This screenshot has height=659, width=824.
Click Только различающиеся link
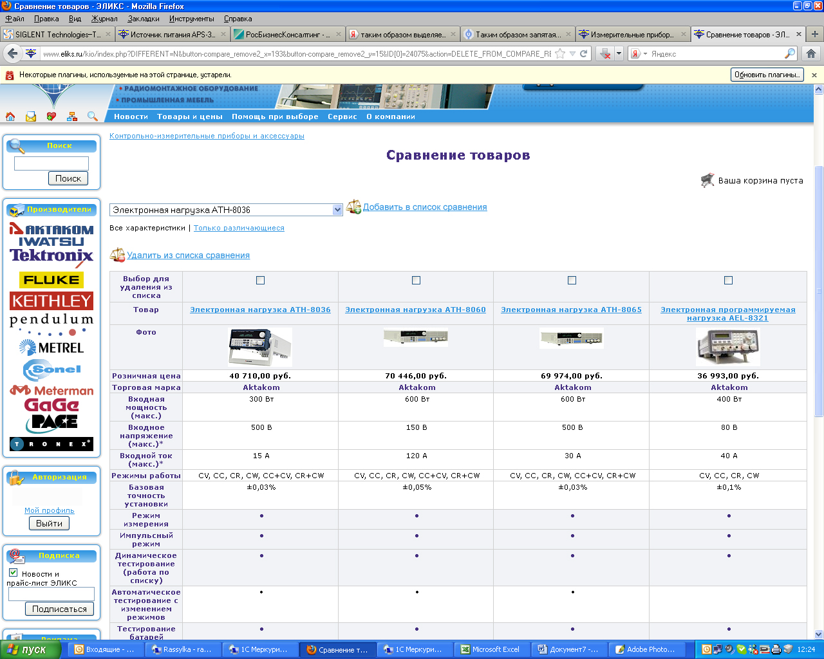click(x=239, y=228)
